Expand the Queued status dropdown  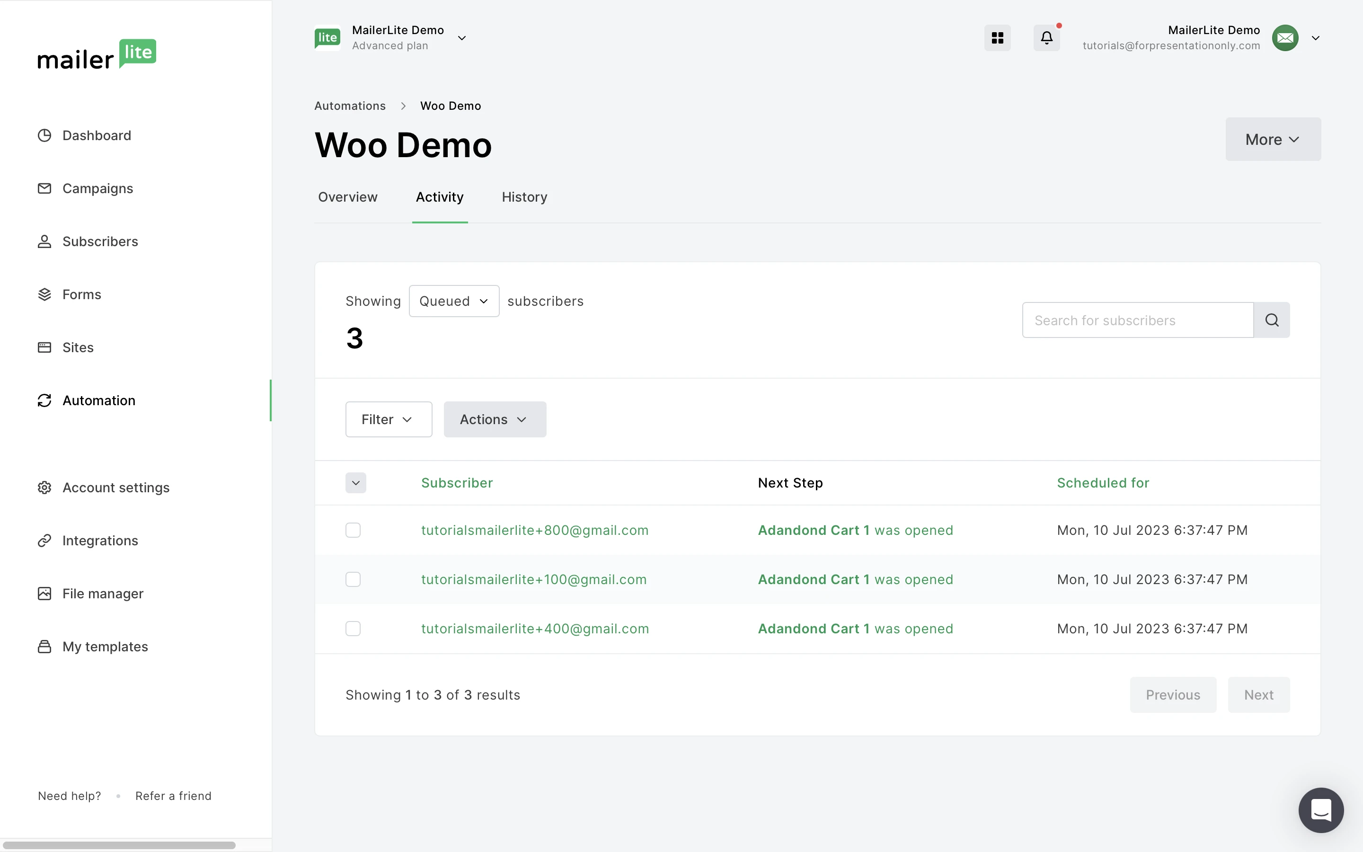454,301
